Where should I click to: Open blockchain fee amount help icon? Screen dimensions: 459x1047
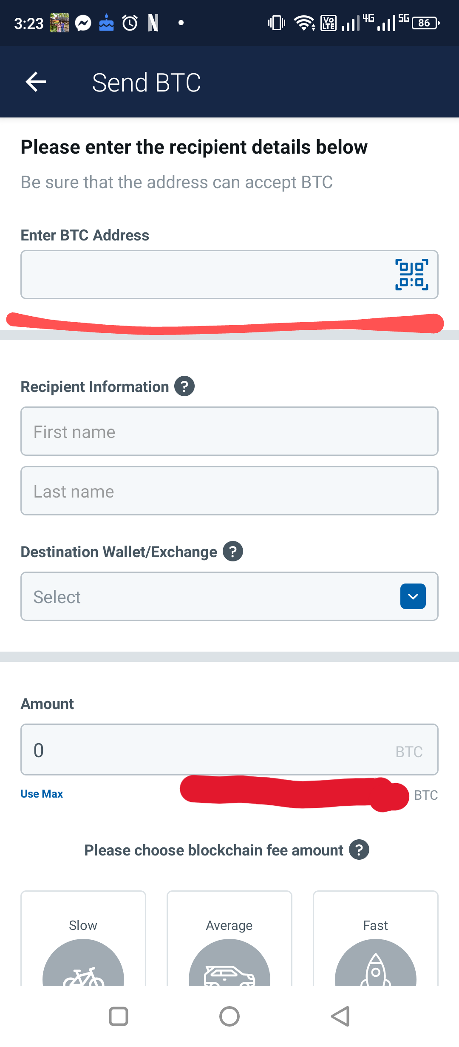click(x=359, y=850)
